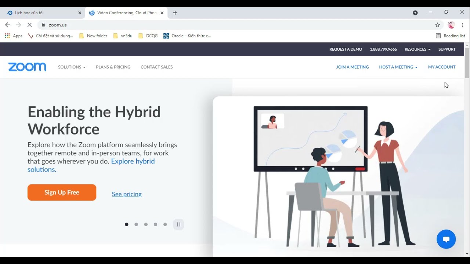Click the page vertical scrollbar thumb
The height and width of the screenshot is (264, 470).
pos(467,63)
